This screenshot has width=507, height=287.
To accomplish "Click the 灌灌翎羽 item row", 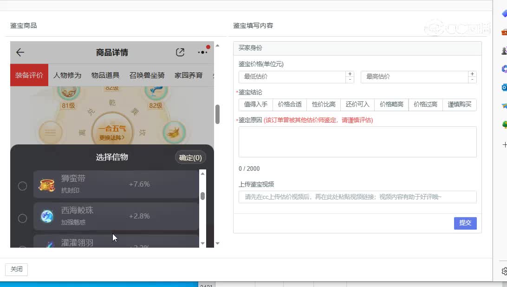I will pyautogui.click(x=116, y=241).
